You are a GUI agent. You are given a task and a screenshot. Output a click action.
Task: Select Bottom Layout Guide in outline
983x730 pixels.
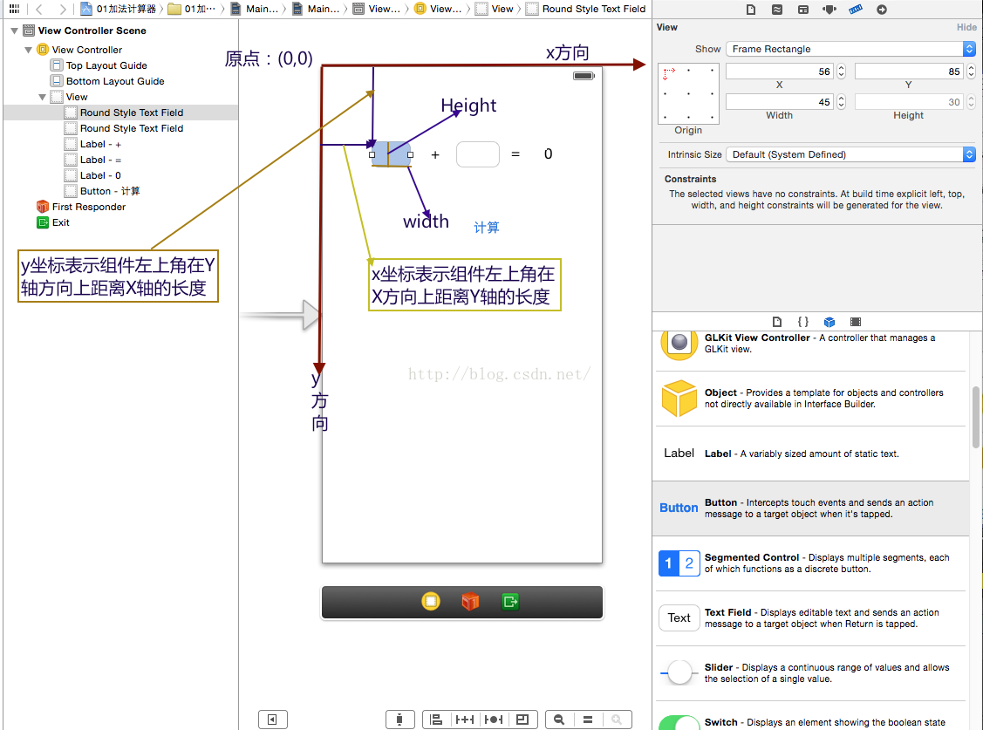115,81
